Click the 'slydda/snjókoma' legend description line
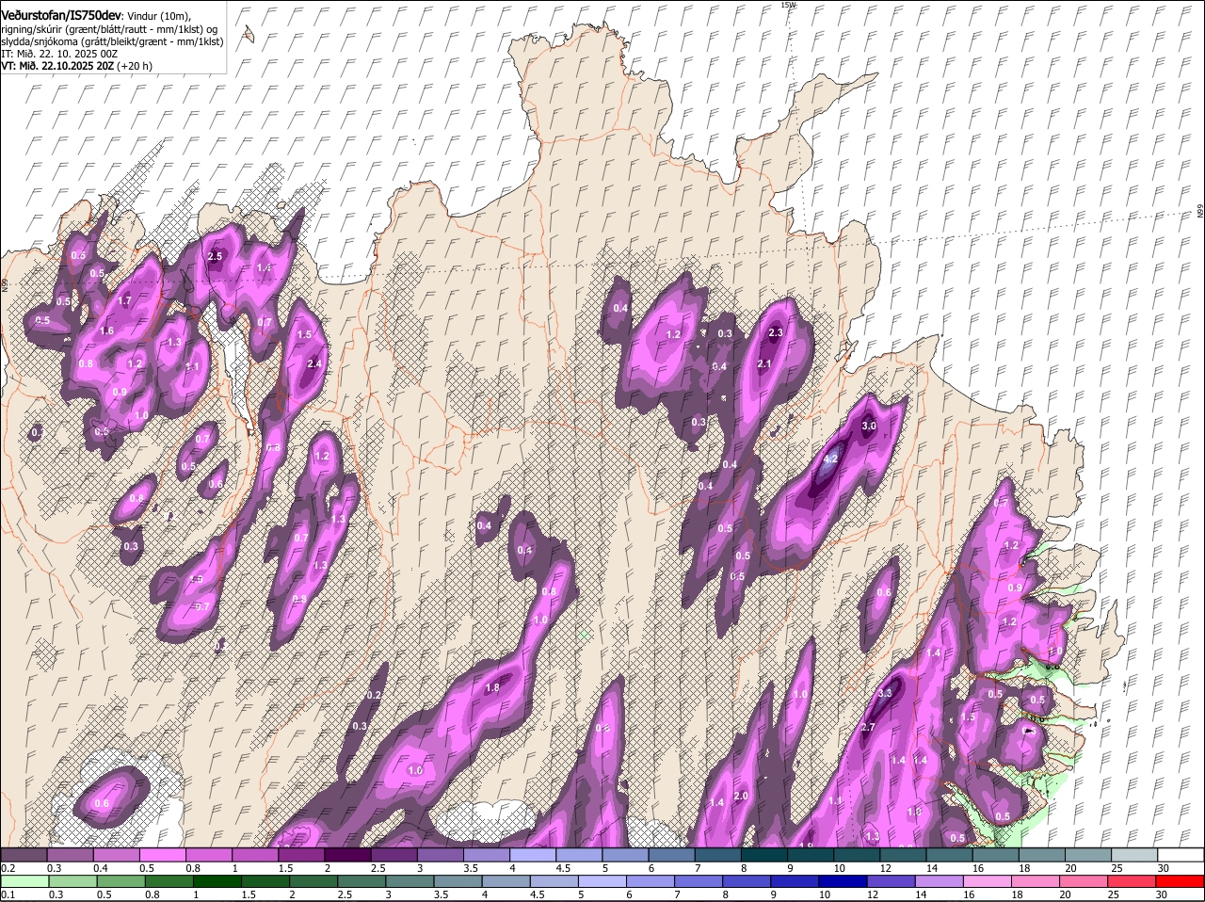Image resolution: width=1205 pixels, height=902 pixels. (112, 41)
